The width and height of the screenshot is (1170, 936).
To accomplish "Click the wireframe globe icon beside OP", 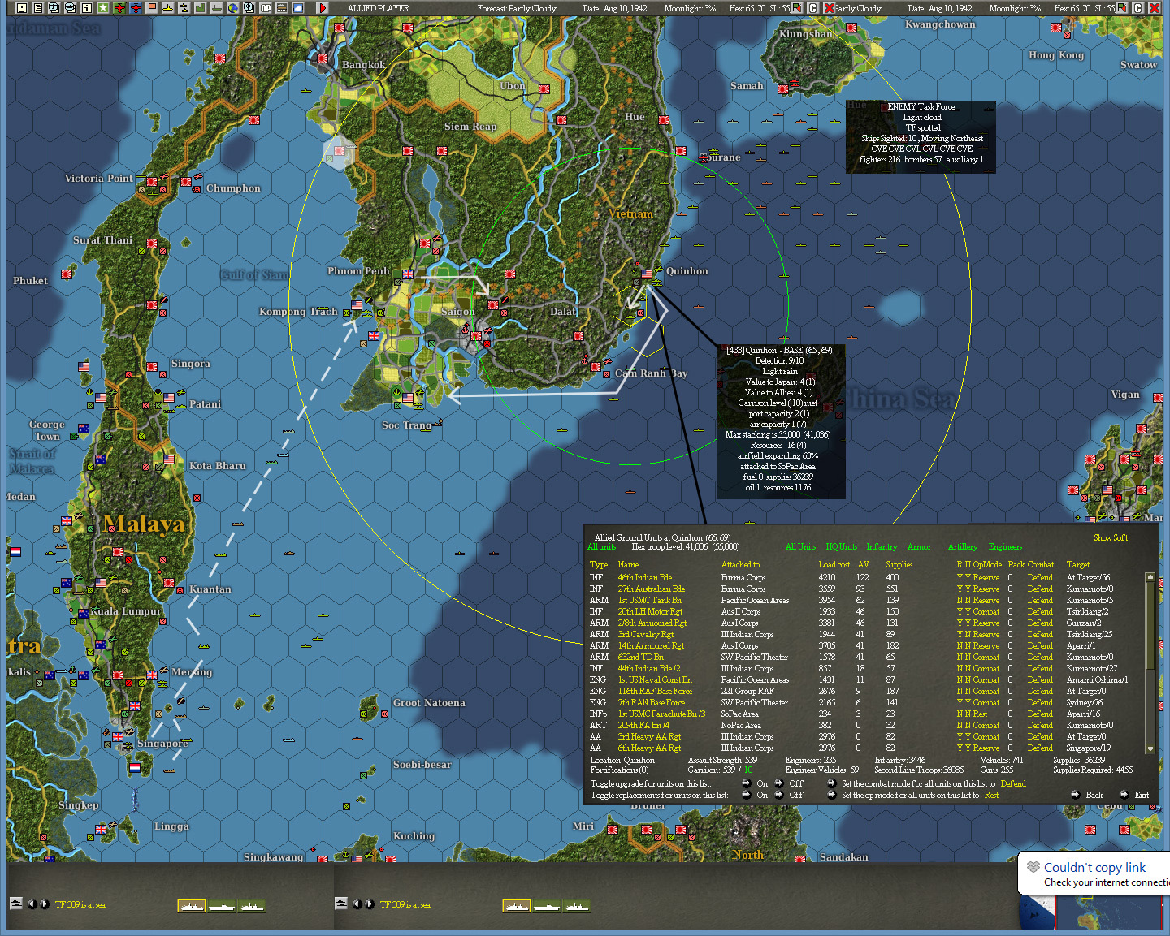I will click(249, 8).
